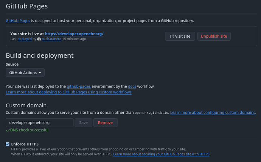The width and height of the screenshot is (261, 162).
Task: Open the https://developer.openehr.org/ live site link
Action: [x=74, y=34]
